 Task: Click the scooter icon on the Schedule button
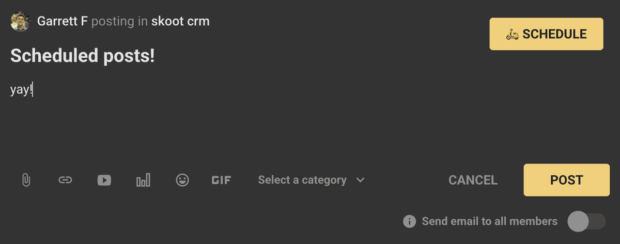tap(512, 34)
